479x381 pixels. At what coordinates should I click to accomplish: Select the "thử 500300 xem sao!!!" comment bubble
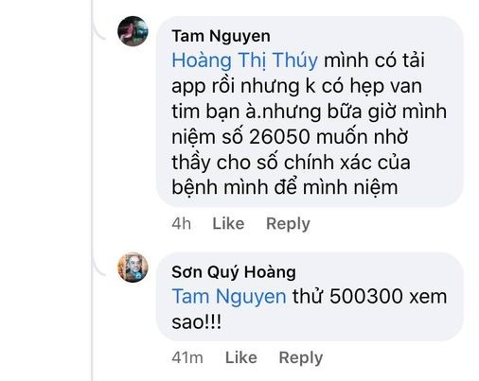(310, 297)
